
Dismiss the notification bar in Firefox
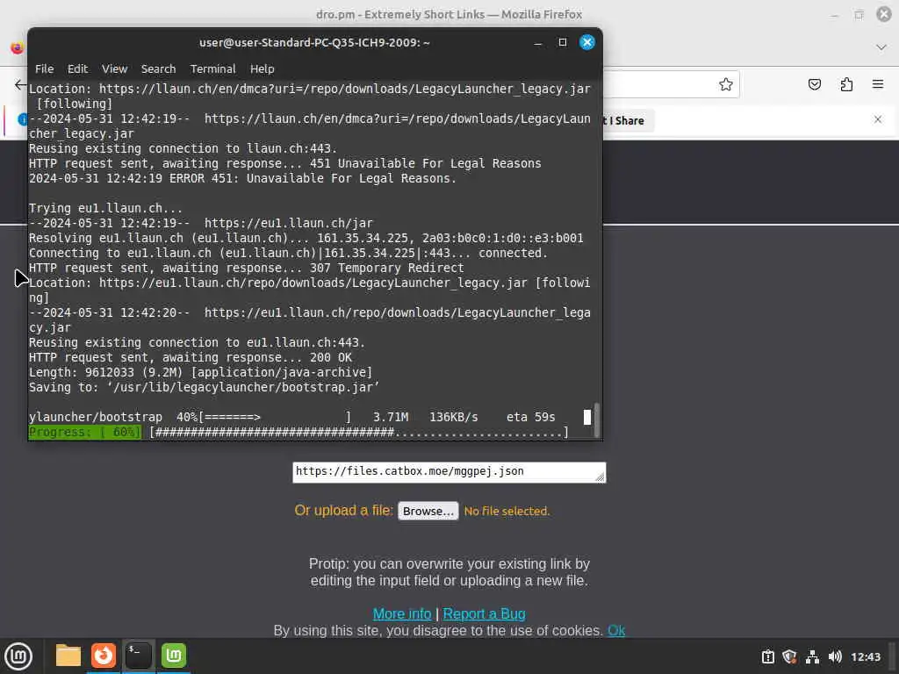pos(878,119)
